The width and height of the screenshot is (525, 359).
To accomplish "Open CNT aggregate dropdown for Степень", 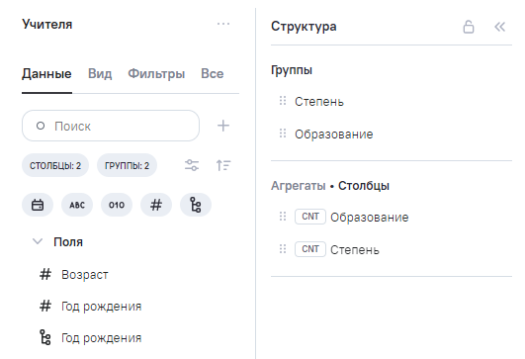I will pos(310,249).
